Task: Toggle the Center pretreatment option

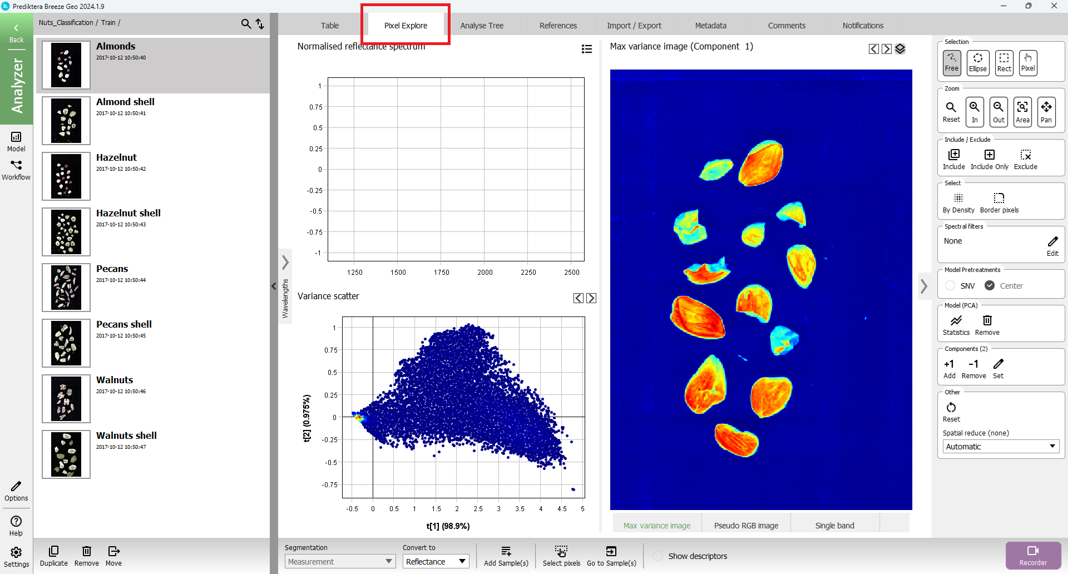Action: click(990, 285)
